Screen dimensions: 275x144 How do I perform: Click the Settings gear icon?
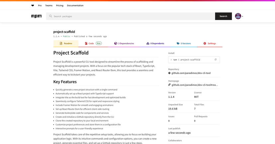pos(205,44)
